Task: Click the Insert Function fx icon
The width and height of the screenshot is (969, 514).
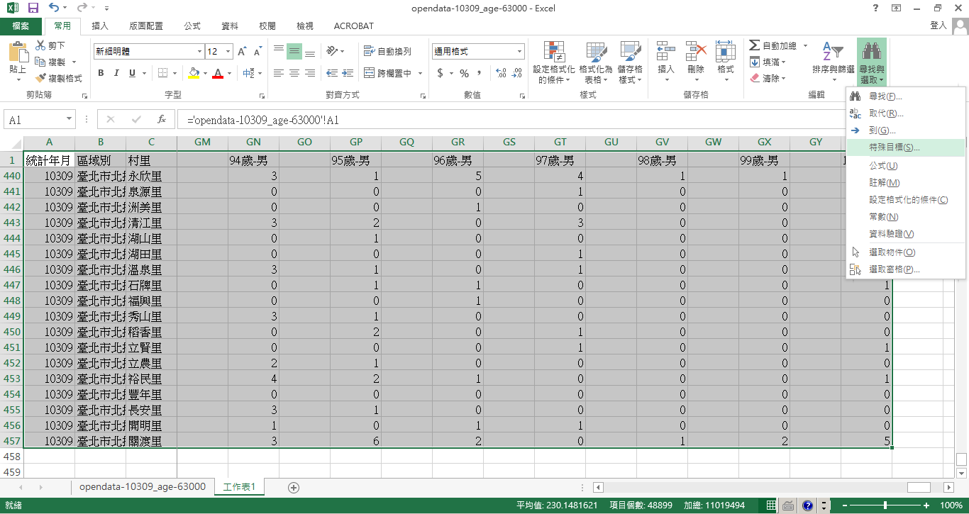Action: (162, 120)
